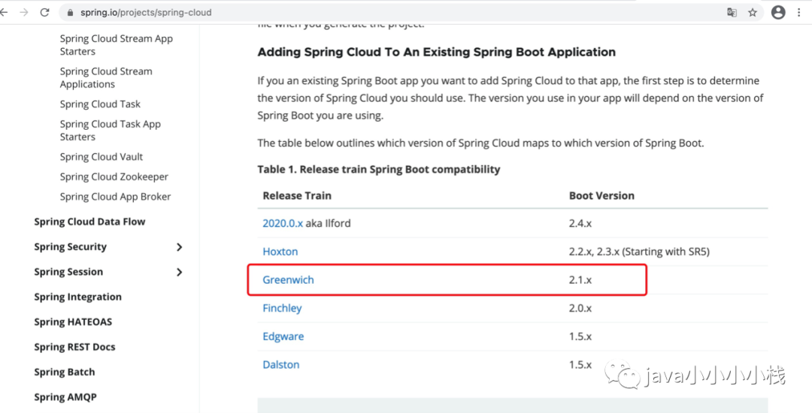This screenshot has width=812, height=413.
Task: Go to Spring HATEOAS in sidebar
Action: click(x=73, y=322)
